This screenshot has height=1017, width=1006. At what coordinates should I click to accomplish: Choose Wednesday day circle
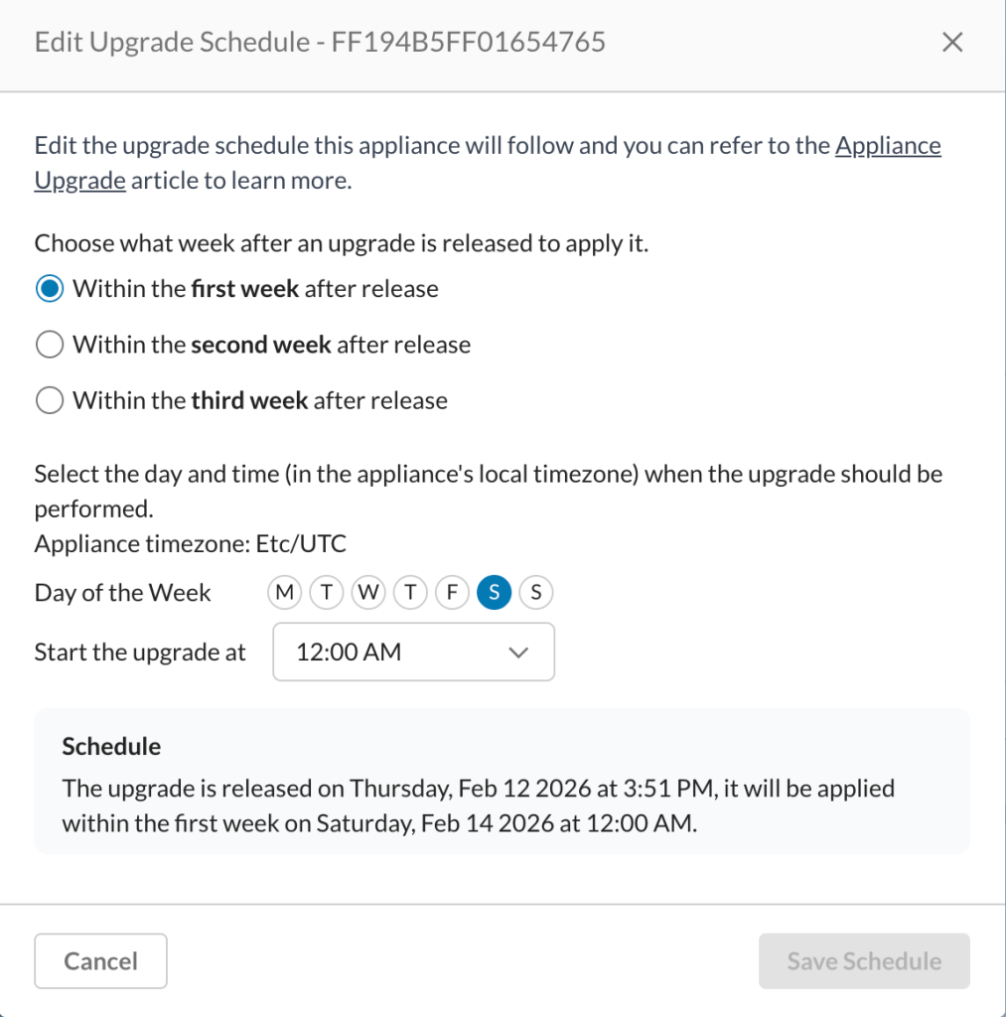pyautogui.click(x=368, y=592)
